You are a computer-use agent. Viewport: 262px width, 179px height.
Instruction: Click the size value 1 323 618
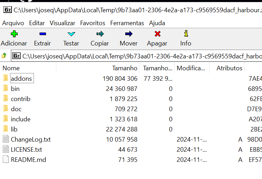coord(123,119)
